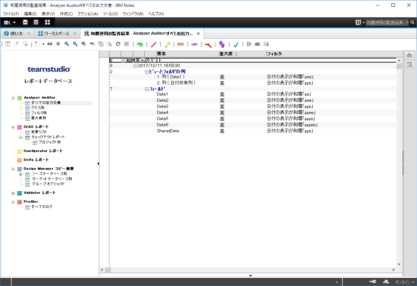Open the ヘルプ(H) menu
This screenshot has width=417, height=286.
tap(156, 14)
